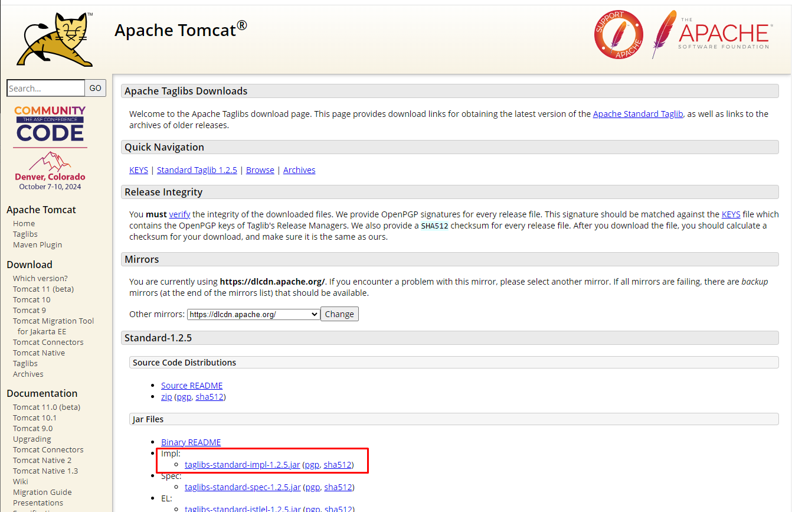Image resolution: width=792 pixels, height=512 pixels.
Task: Open Tomcat 11 (beta) from the sidebar
Action: (x=42, y=289)
